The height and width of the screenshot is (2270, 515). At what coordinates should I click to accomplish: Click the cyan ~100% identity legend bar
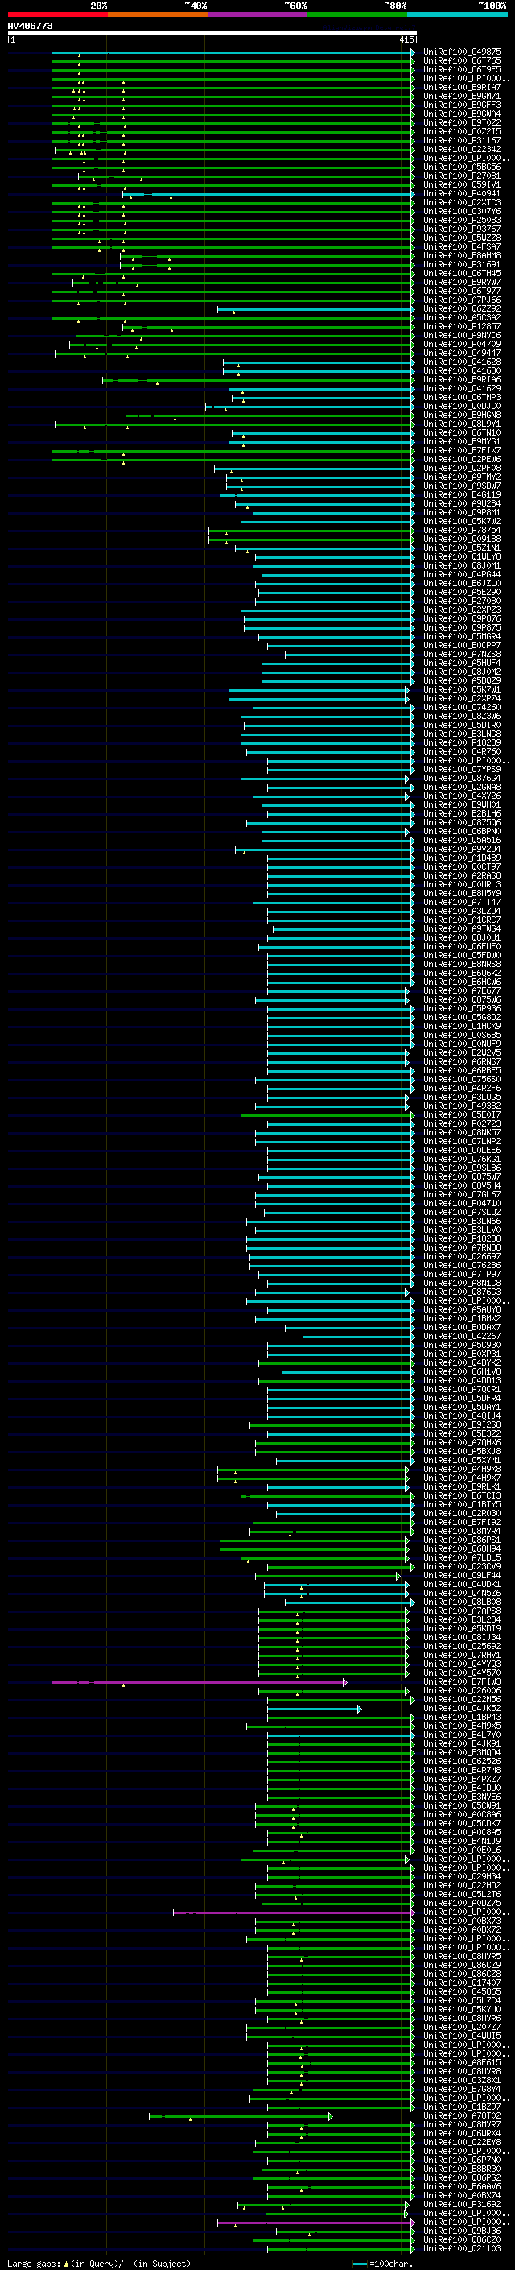[x=457, y=14]
